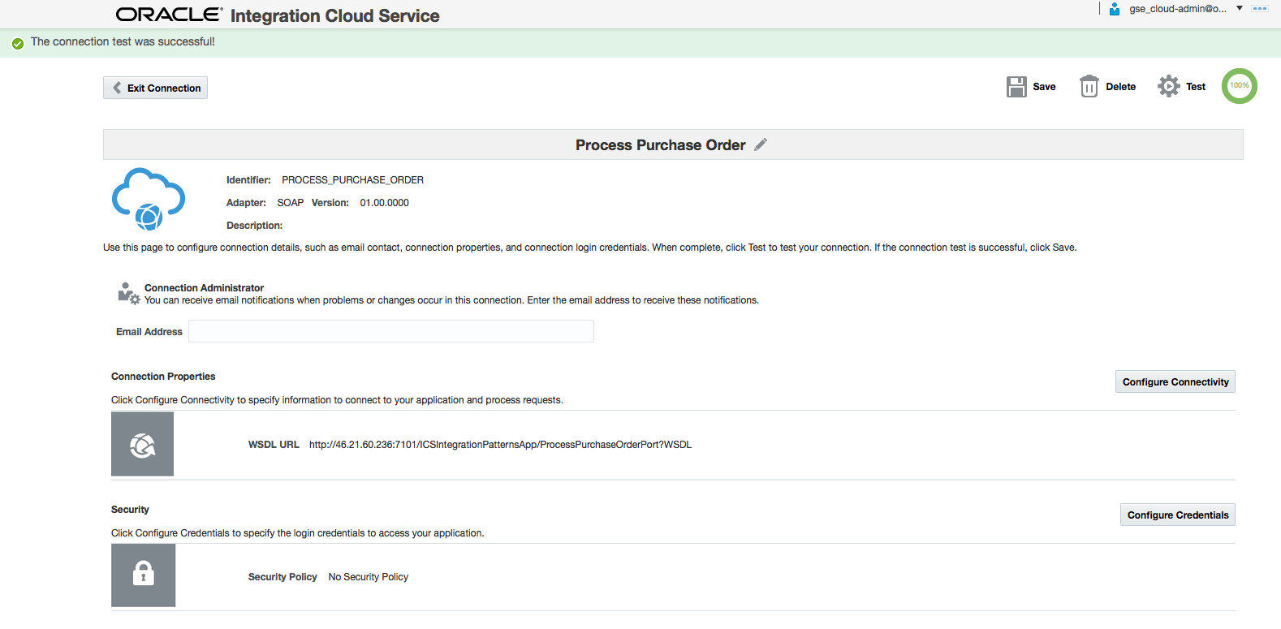
Task: Click the Test label text
Action: pyautogui.click(x=1196, y=87)
